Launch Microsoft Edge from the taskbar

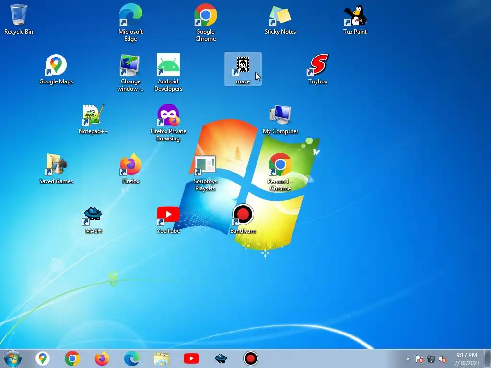click(132, 358)
